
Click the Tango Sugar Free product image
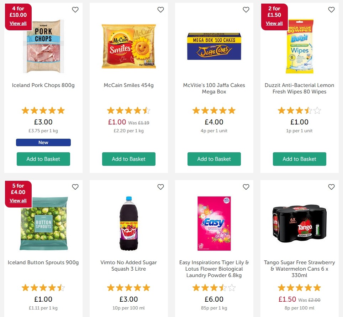(x=299, y=224)
